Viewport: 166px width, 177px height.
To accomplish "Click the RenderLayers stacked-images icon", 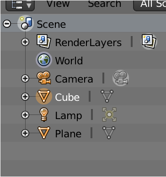I will (x=44, y=42).
